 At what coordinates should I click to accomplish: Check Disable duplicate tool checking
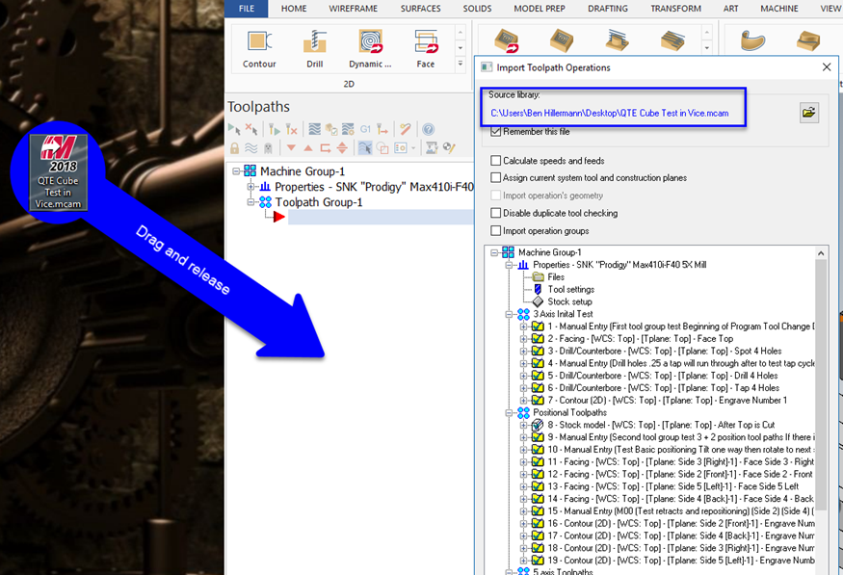(x=496, y=214)
